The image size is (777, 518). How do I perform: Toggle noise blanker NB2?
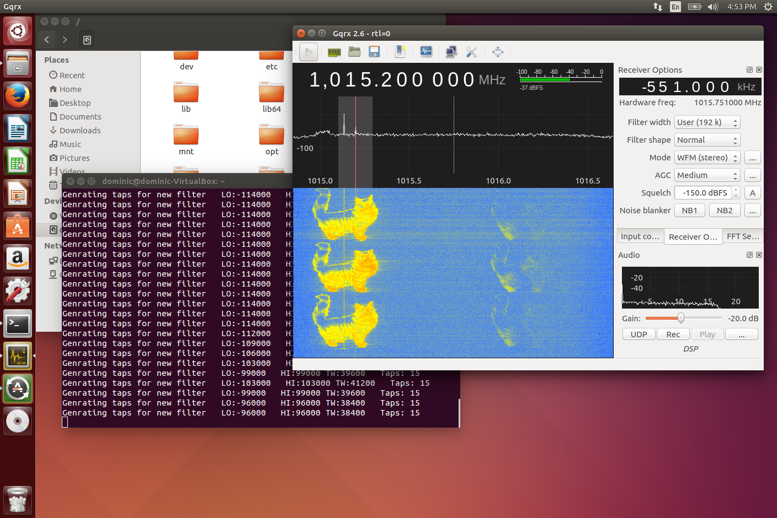(x=725, y=211)
